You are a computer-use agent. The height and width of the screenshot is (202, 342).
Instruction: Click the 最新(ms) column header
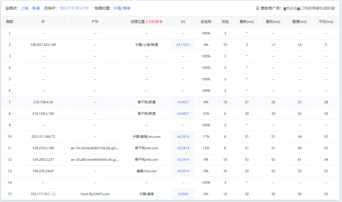247,22
